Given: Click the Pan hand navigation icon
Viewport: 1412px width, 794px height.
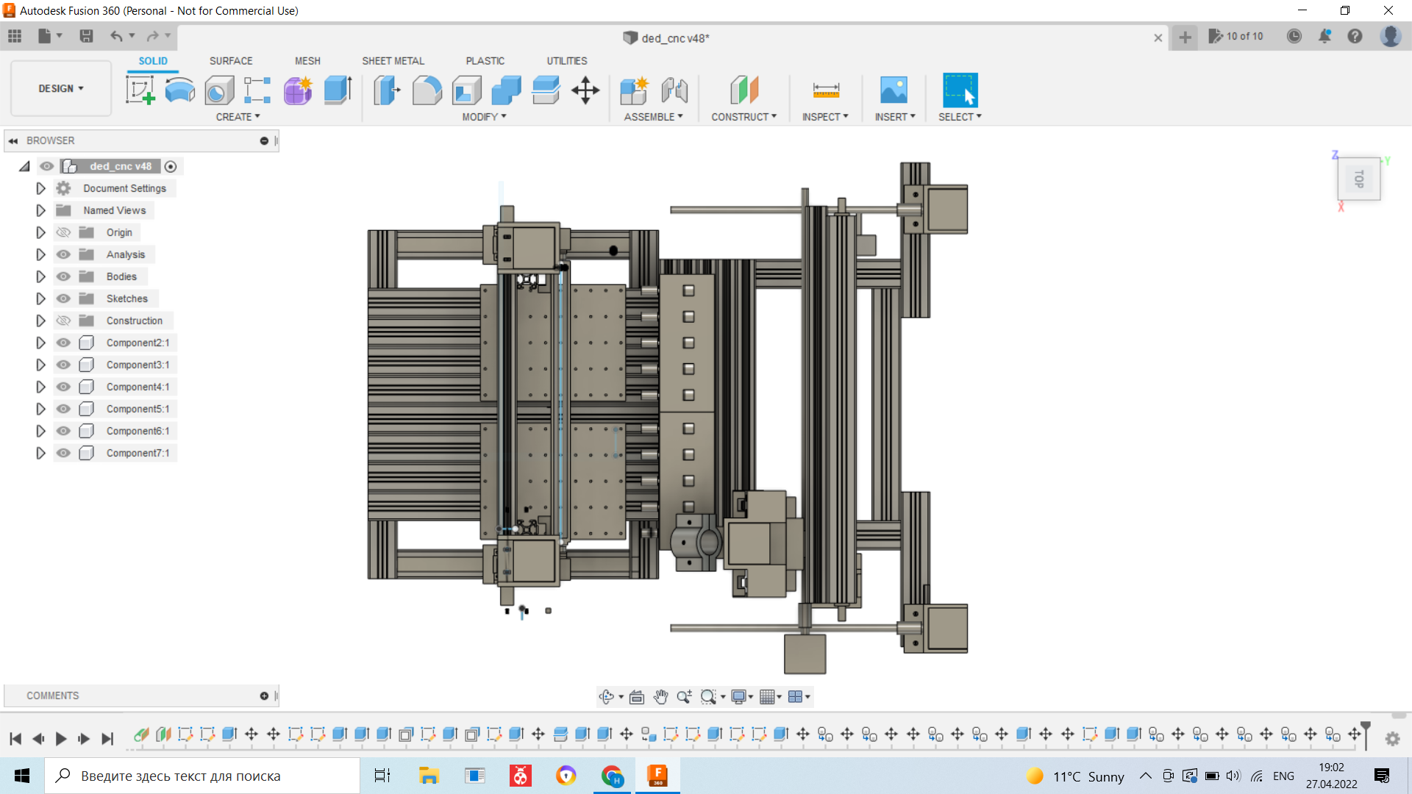Looking at the screenshot, I should coord(660,697).
